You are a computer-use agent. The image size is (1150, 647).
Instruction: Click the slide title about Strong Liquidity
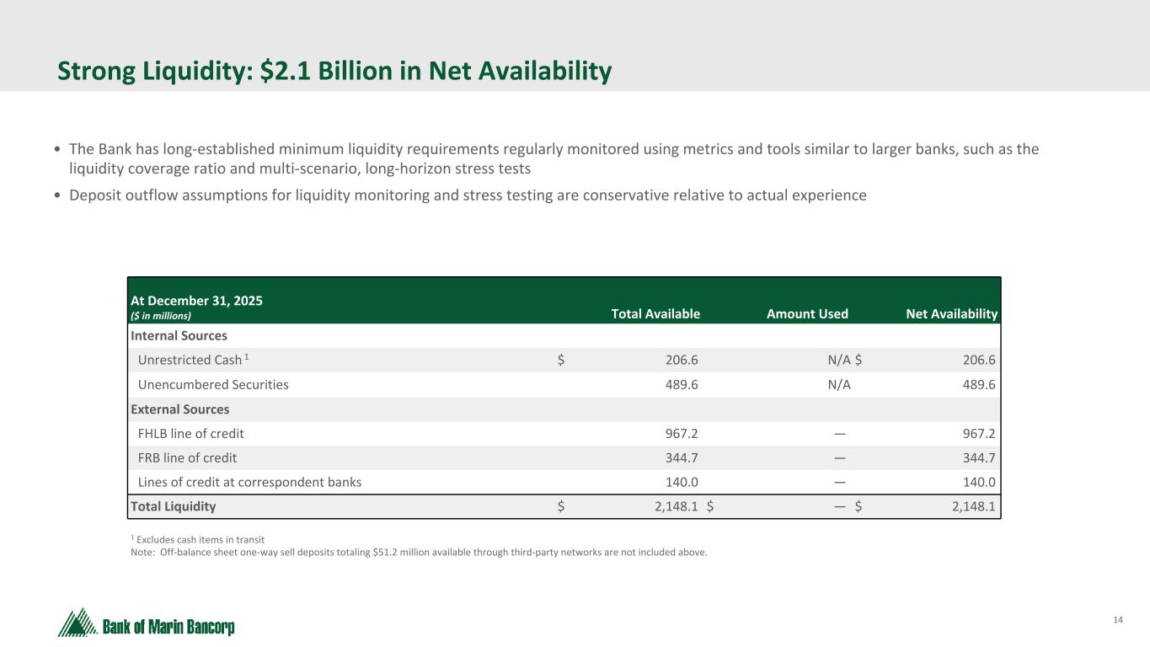click(x=334, y=72)
